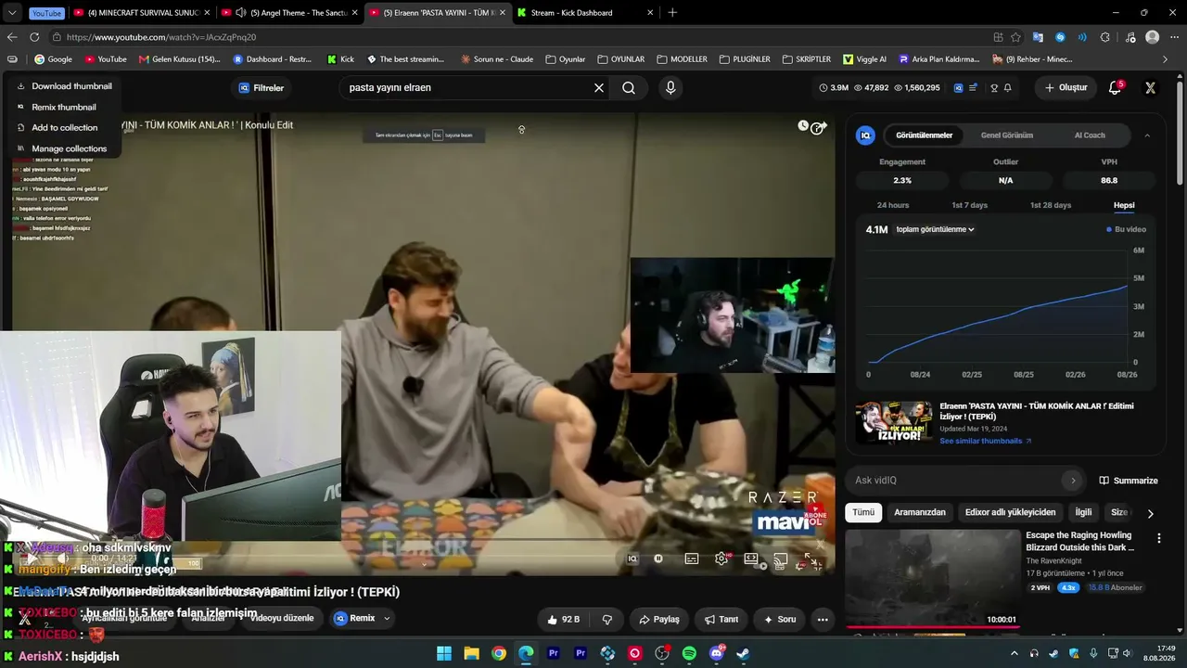The height and width of the screenshot is (668, 1187).
Task: Click the Tanıt promote button
Action: click(721, 619)
